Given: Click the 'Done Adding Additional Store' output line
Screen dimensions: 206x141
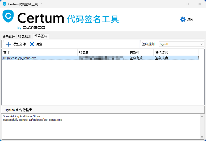Looking at the screenshot, I should click(21, 116).
